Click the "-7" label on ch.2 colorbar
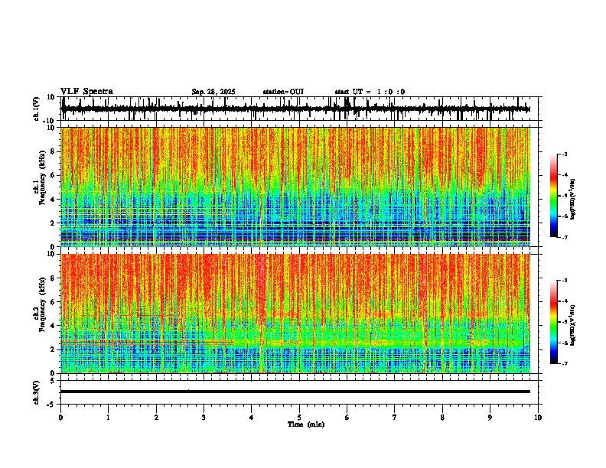606x468 pixels. click(565, 363)
